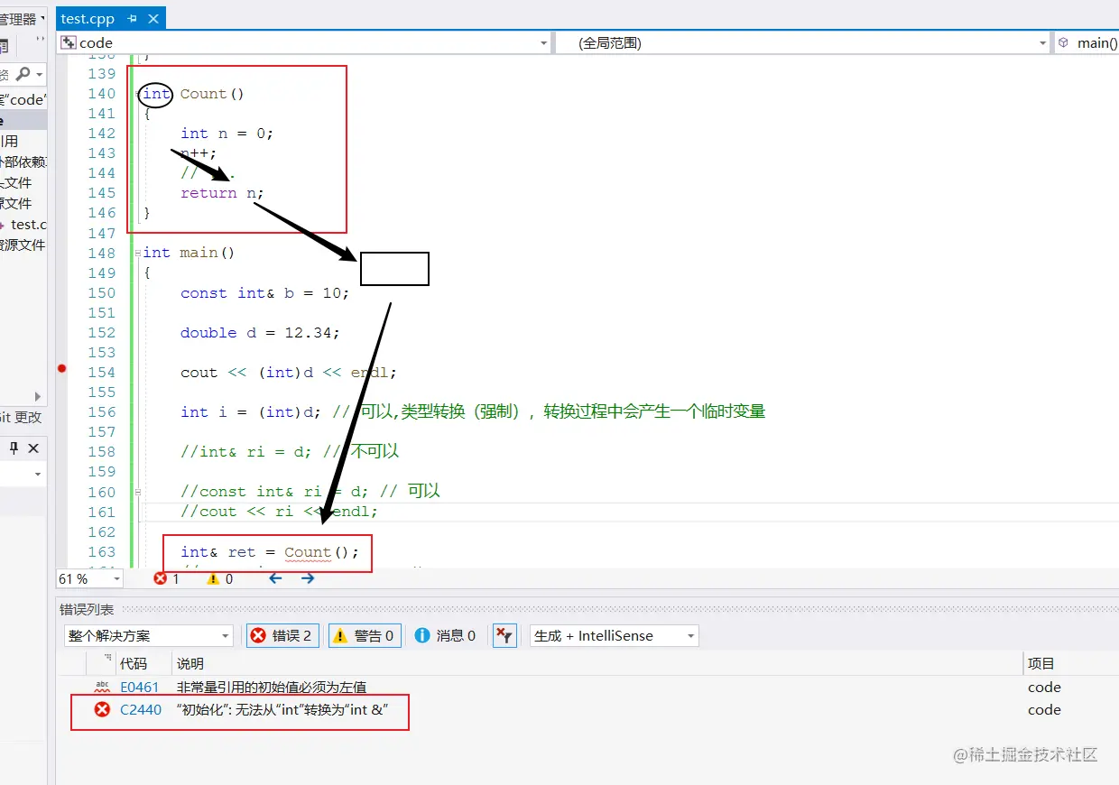
Task: Sort error list by 项目 column
Action: (1041, 663)
